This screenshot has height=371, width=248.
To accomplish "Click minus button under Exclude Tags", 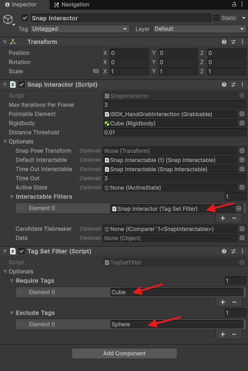I will 234,334.
